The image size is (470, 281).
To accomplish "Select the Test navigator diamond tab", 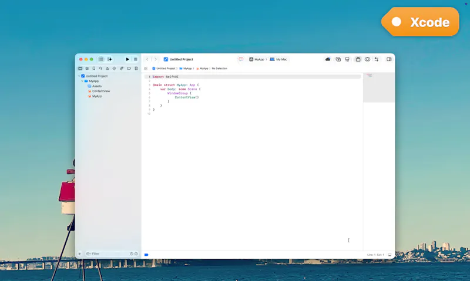I will coord(114,69).
